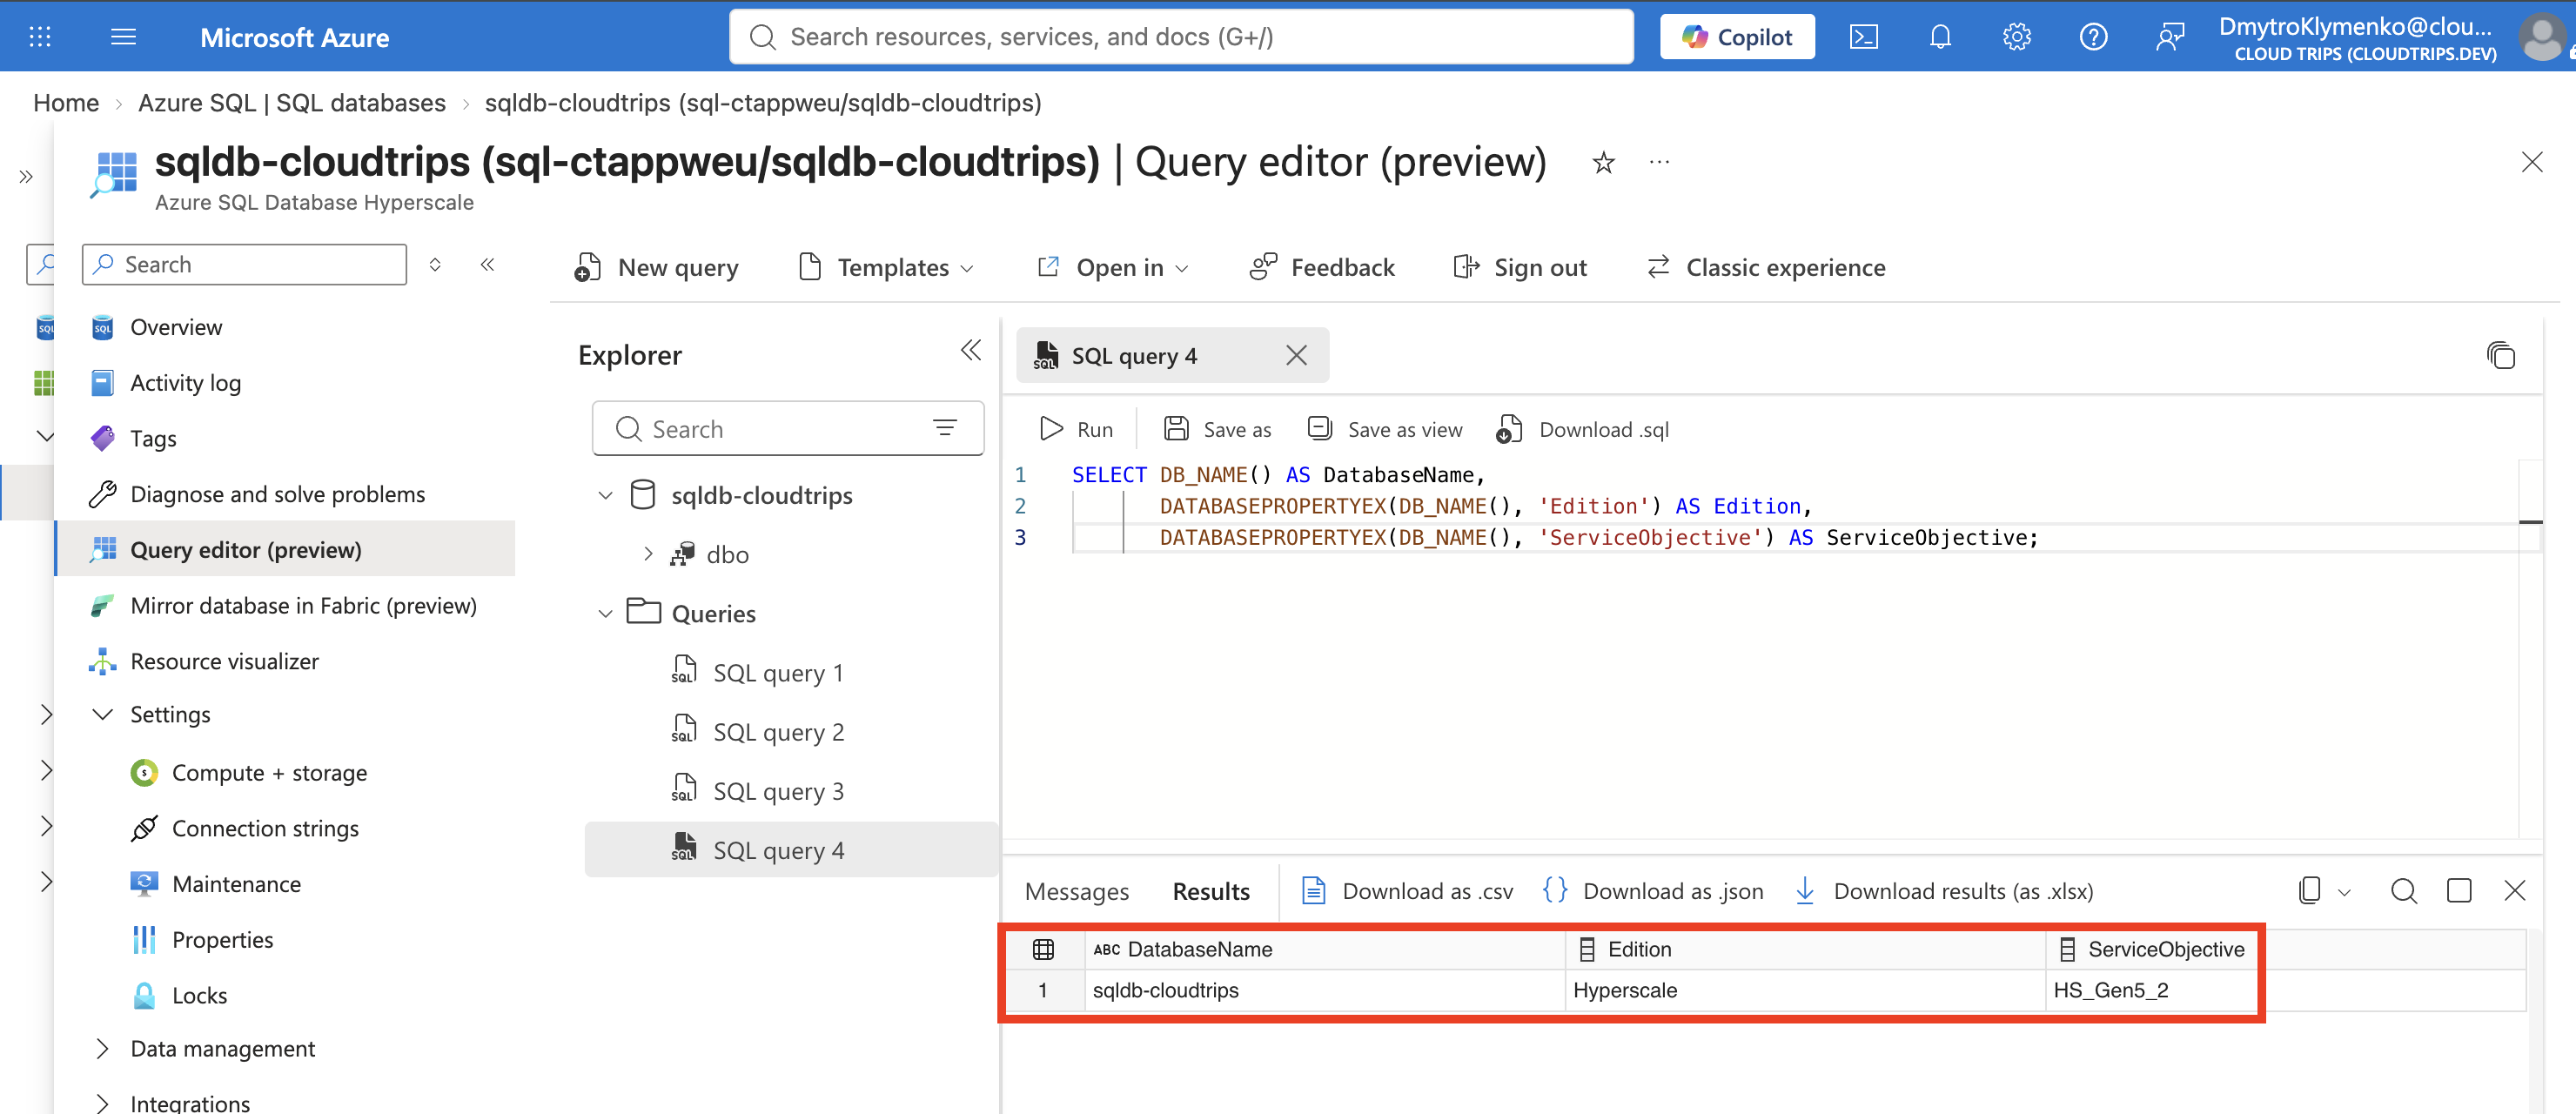
Task: Open the Explorer filter icon
Action: (x=944, y=428)
